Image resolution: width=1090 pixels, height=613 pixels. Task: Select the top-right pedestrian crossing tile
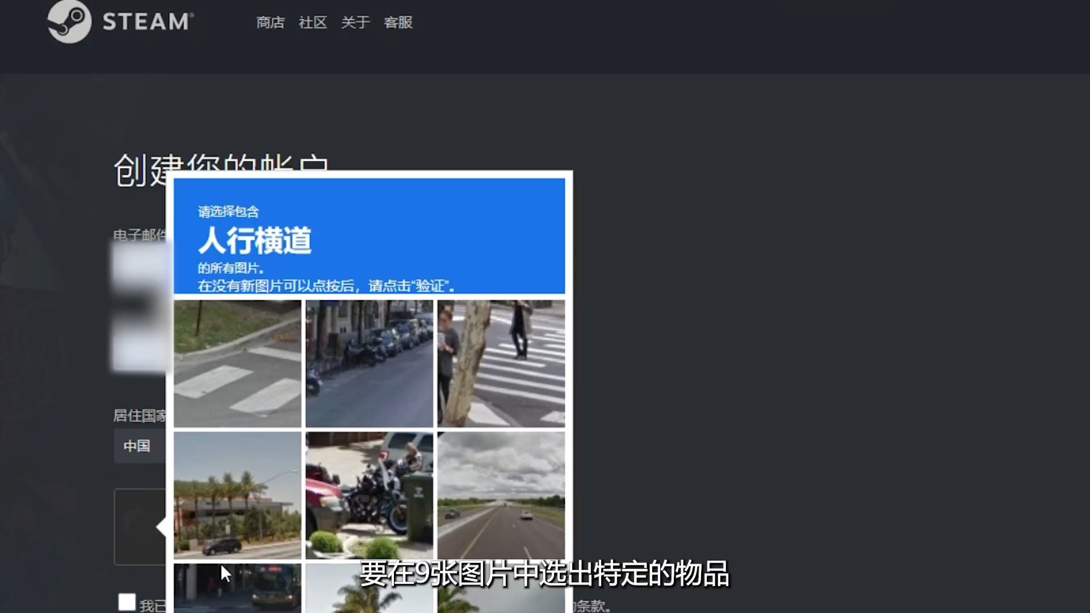501,363
